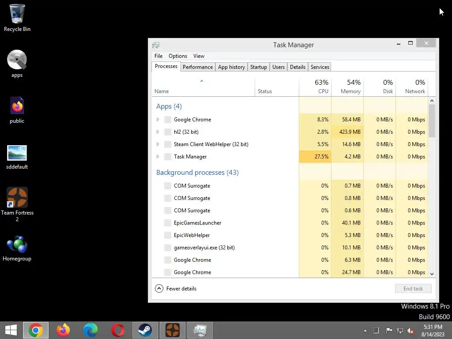Switch to Team Fortress 2 taskbar button
Viewport: 452px width, 339px height.
click(x=173, y=330)
